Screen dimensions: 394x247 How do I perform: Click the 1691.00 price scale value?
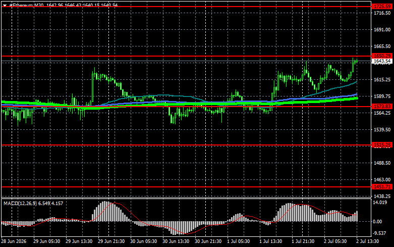click(382, 30)
